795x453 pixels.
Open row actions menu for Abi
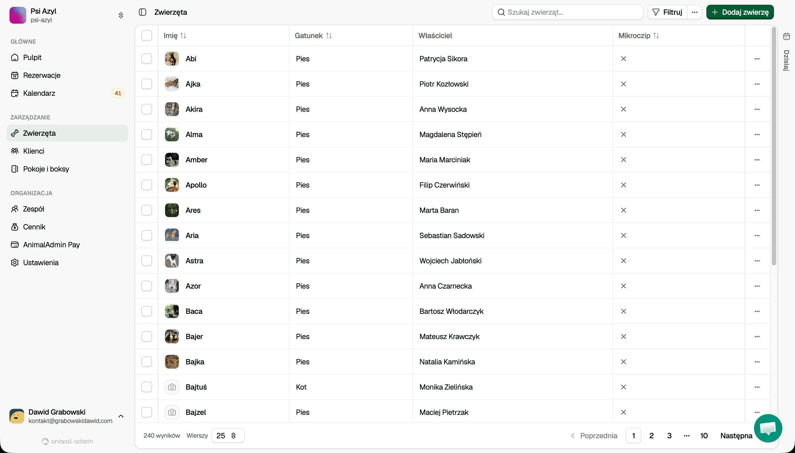click(757, 59)
